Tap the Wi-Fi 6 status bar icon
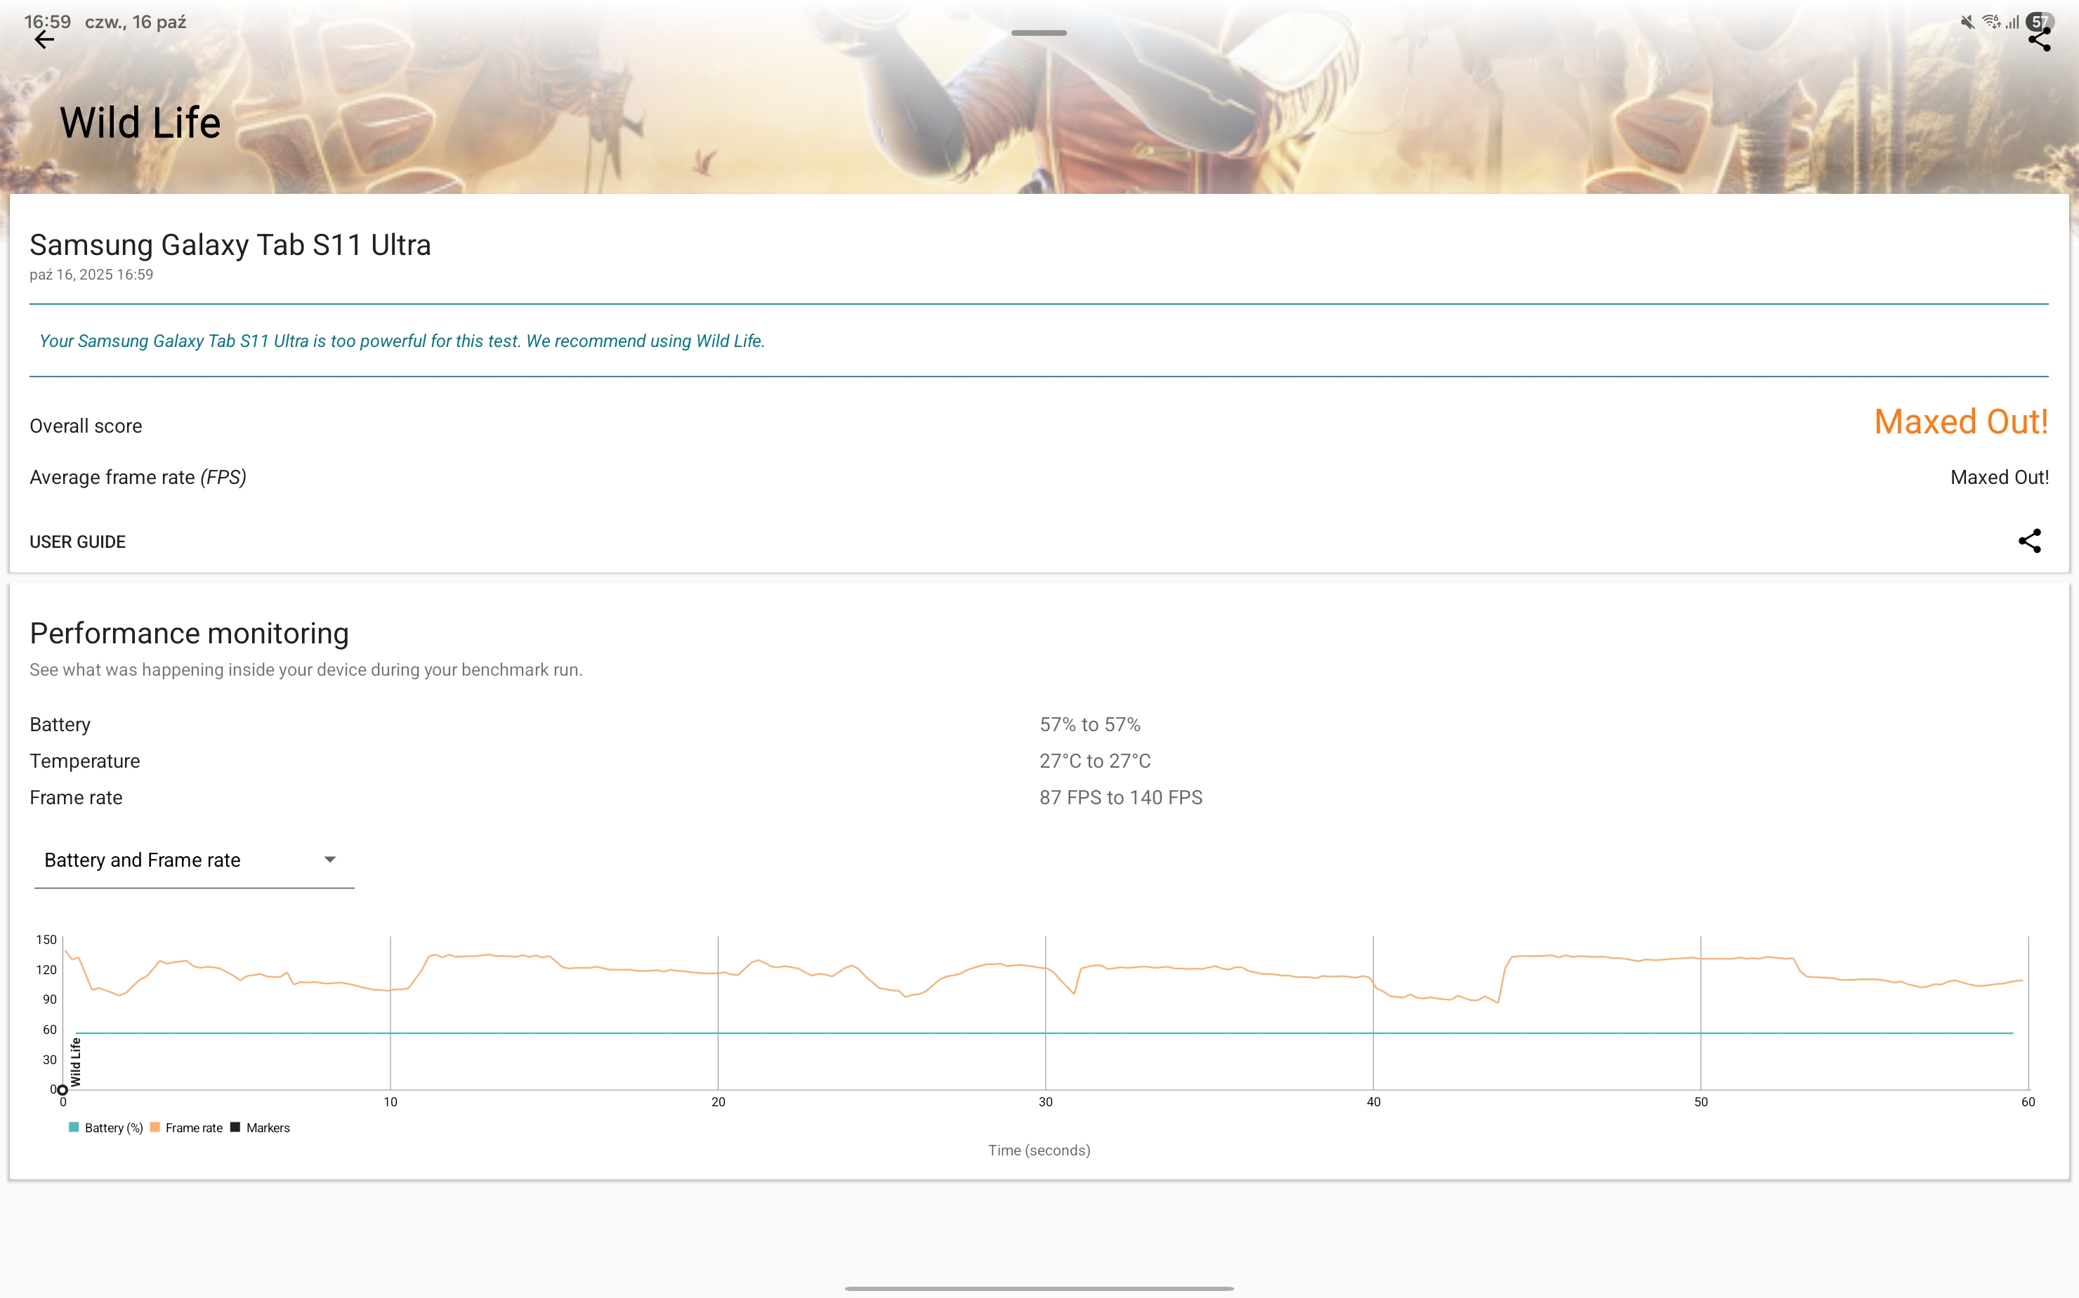This screenshot has width=2079, height=1298. [x=1991, y=22]
